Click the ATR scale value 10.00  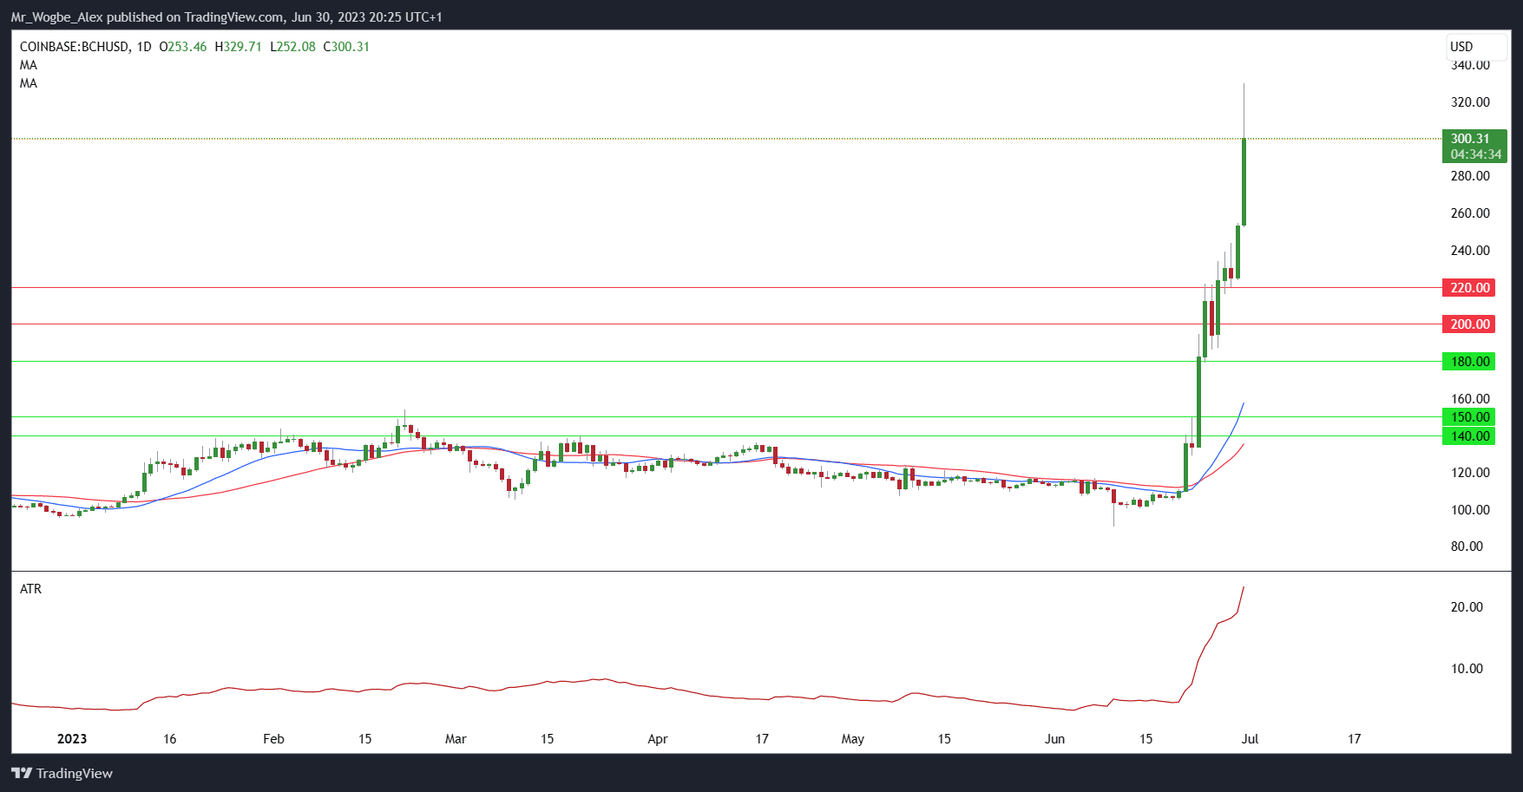1467,669
